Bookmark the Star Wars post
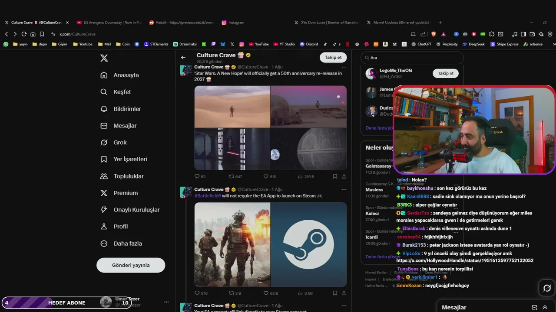Viewport: 556px width, 312px height. point(335,176)
